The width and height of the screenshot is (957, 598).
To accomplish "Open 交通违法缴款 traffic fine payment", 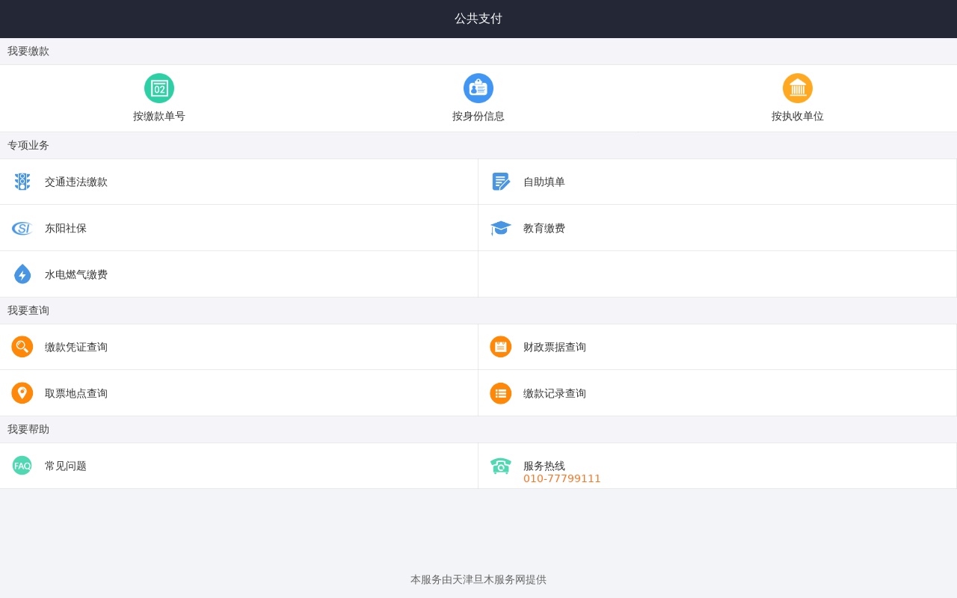I will (76, 182).
